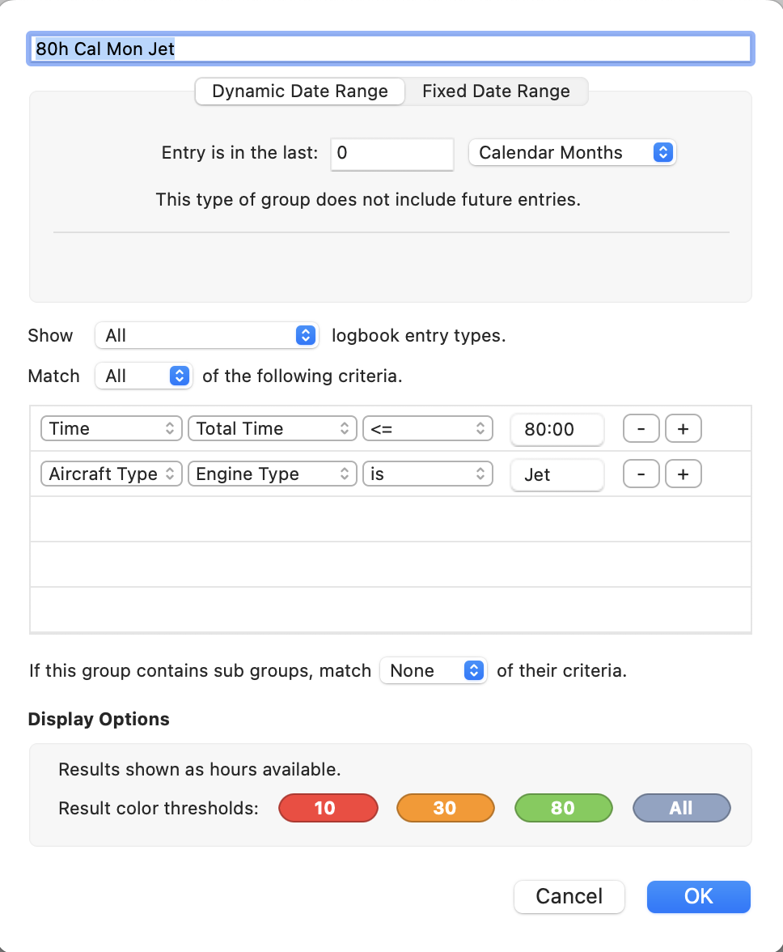The image size is (783, 952).
Task: Confirm with the OK button
Action: click(699, 896)
